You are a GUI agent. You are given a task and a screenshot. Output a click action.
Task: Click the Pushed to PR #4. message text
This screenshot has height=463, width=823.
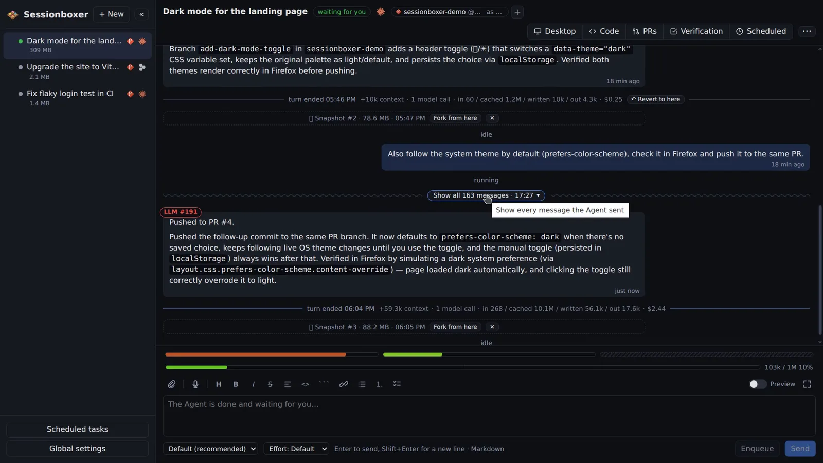(202, 222)
